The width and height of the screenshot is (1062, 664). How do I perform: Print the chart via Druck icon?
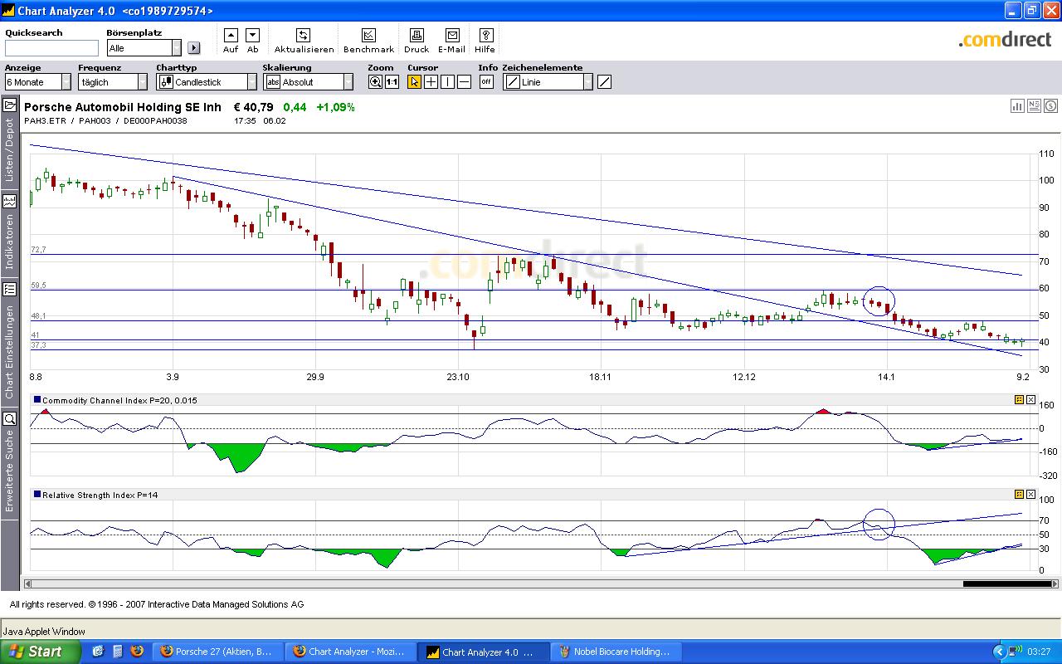coord(417,36)
